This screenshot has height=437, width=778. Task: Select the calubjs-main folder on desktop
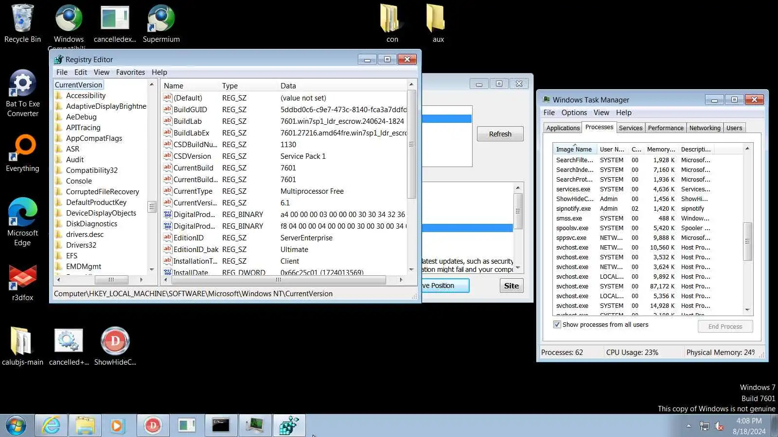[x=22, y=346]
